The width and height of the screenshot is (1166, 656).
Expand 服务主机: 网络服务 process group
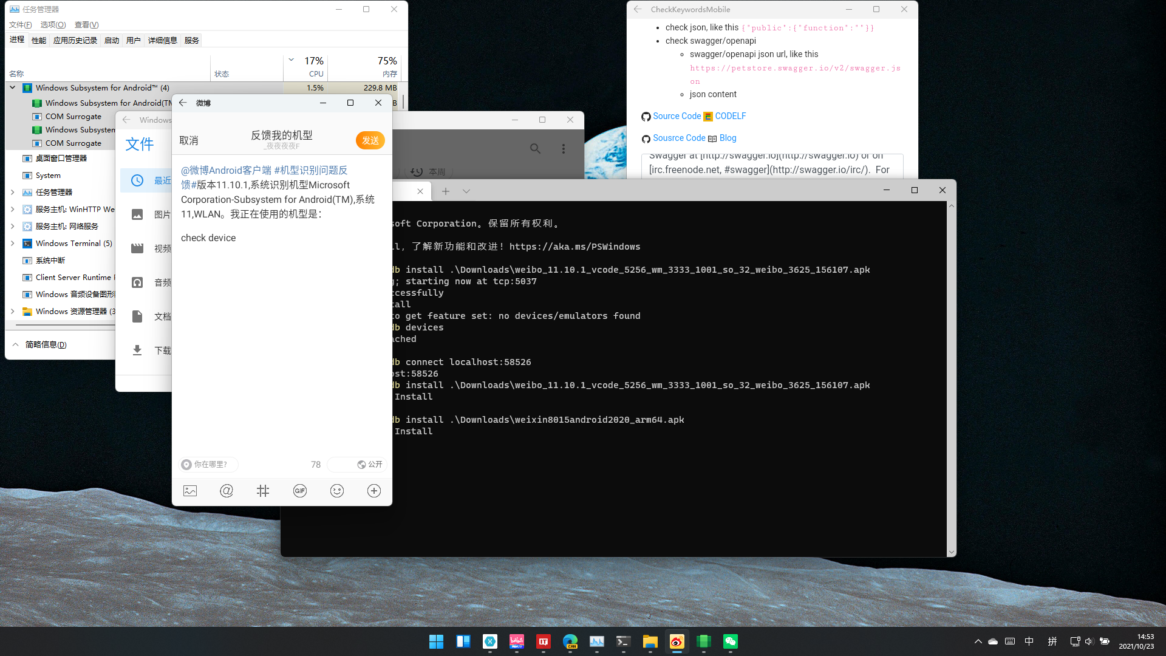pos(12,226)
